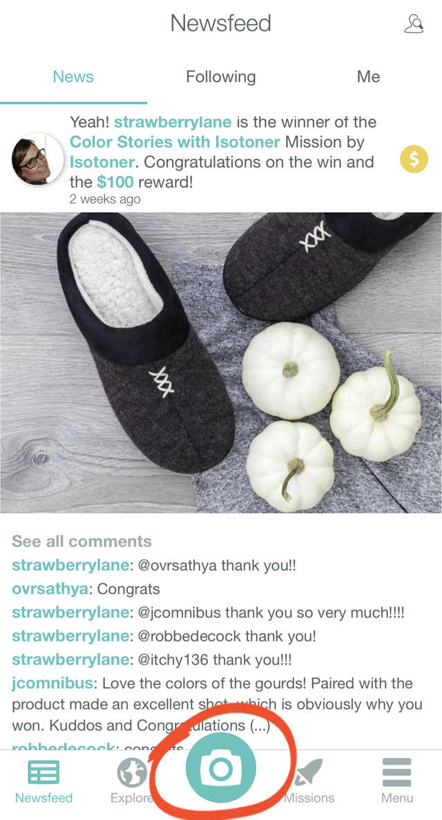442x820 pixels.
Task: Click the $100 reward link
Action: point(115,181)
